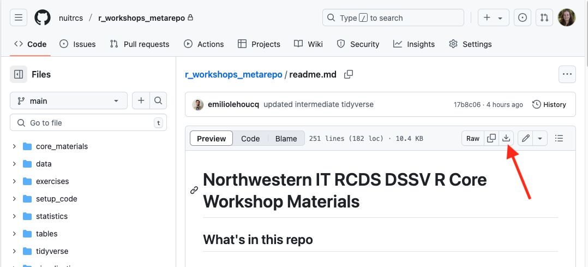Open the setup_code folder

click(57, 199)
